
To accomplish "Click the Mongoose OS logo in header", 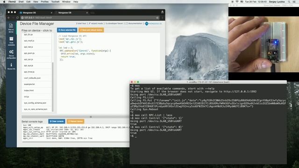I will coord(153,24).
